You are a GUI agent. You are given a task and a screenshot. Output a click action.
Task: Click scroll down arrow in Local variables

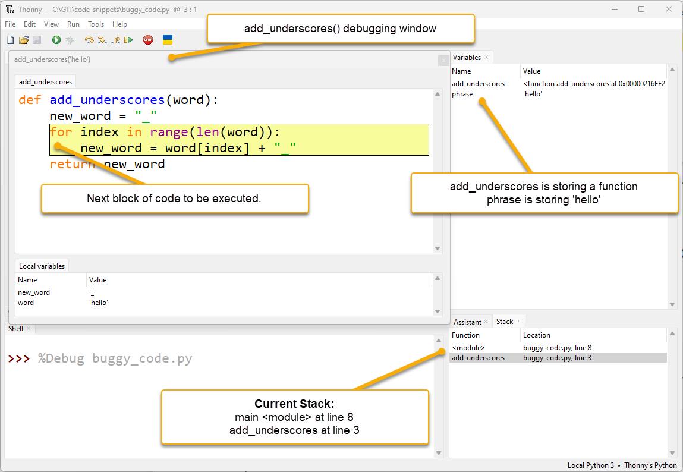click(x=438, y=311)
